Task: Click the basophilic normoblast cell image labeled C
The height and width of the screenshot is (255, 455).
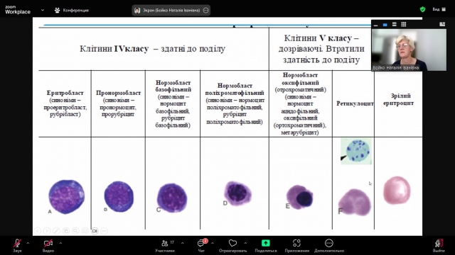Action: pyautogui.click(x=172, y=198)
